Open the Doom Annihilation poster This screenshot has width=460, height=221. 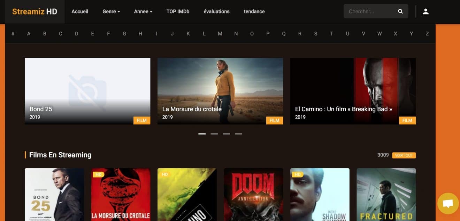(x=253, y=195)
